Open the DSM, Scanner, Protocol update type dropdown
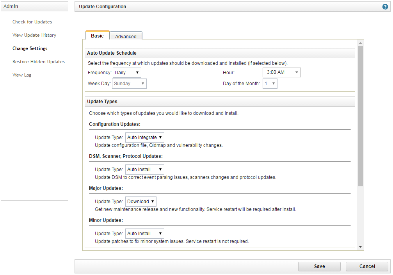Image resolution: width=393 pixels, height=275 pixels. pos(144,169)
